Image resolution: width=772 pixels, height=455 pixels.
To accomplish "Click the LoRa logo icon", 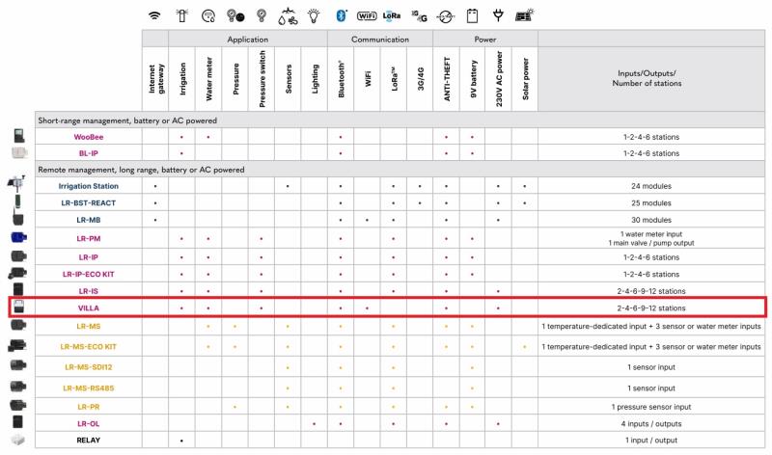I will coord(393,16).
